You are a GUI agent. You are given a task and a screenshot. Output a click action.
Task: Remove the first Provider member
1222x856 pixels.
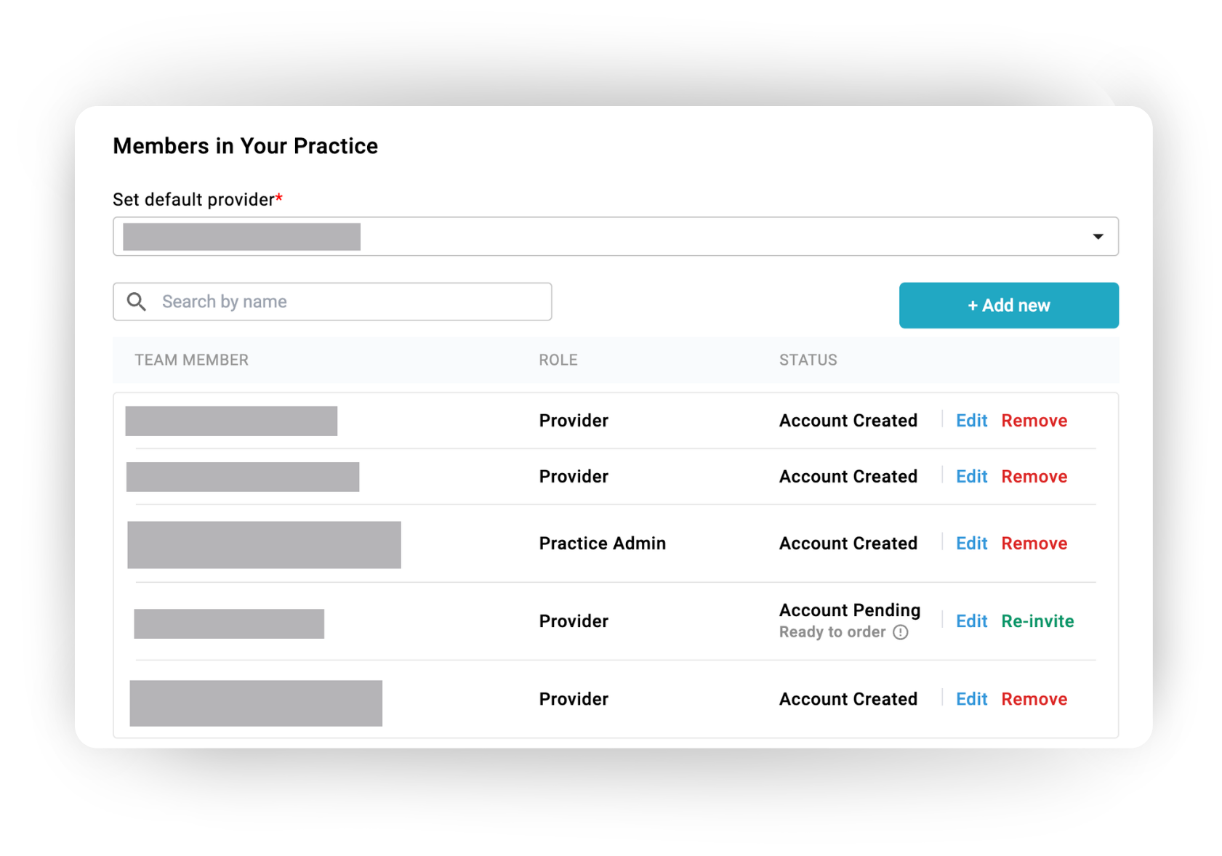click(x=1034, y=421)
